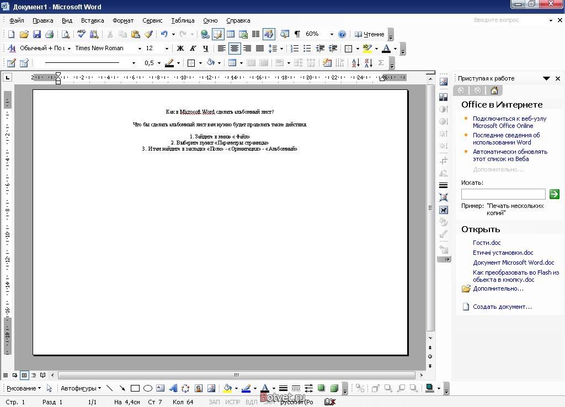Open the Гости.doc recent document link
565x407 pixels.
[487, 243]
